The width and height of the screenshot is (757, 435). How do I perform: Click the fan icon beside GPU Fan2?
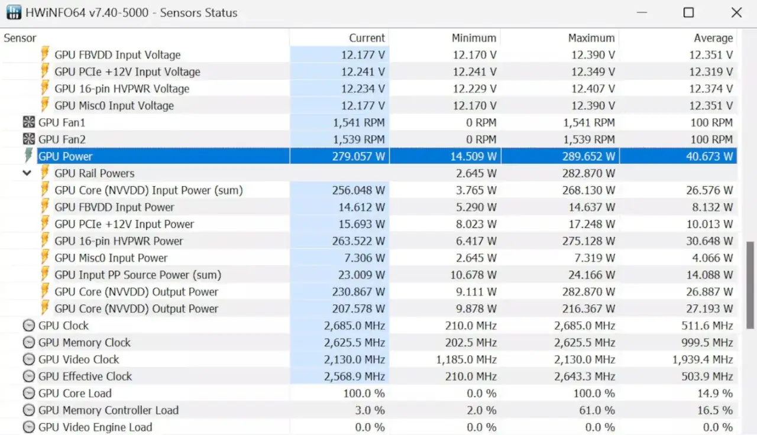click(28, 139)
